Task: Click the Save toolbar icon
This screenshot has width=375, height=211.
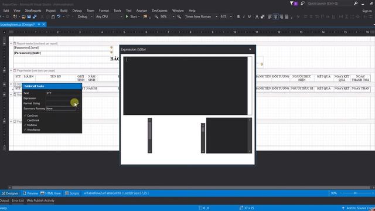Action: [29, 17]
